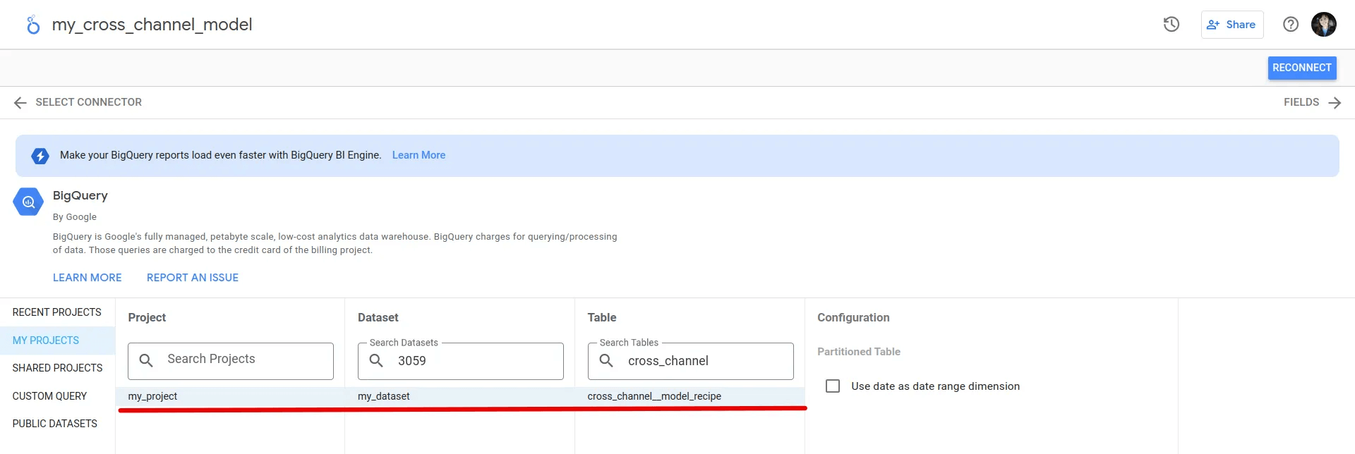Click the forward arrow beside Fields
Screen dimensions: 1355x454
pyautogui.click(x=1335, y=103)
